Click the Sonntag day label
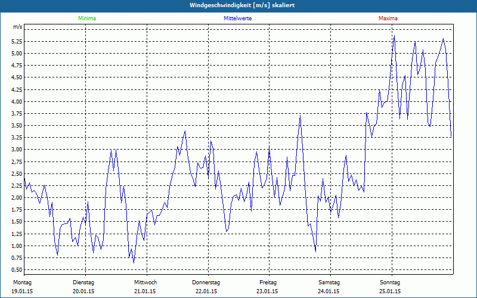The width and height of the screenshot is (477, 298). tap(390, 283)
